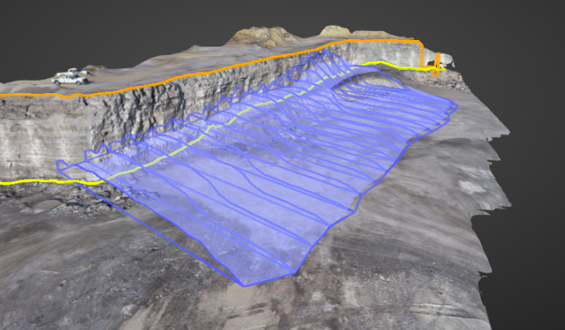Click the blue polygon's bottom corner vertex

pos(244,286)
